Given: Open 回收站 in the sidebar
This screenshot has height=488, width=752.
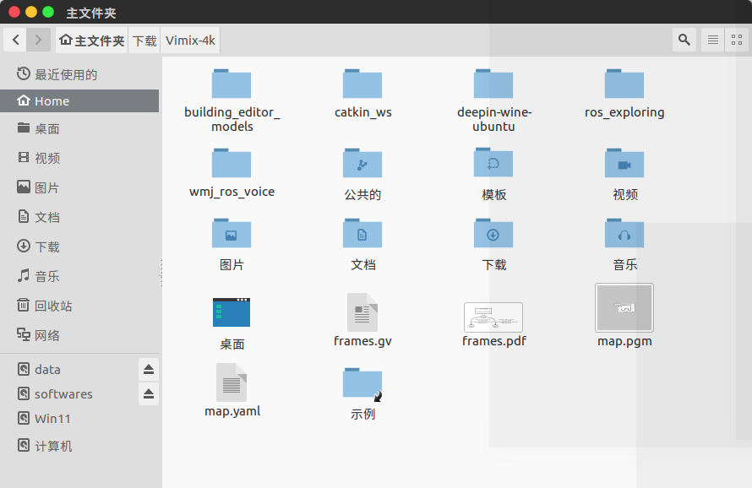Looking at the screenshot, I should pyautogui.click(x=79, y=306).
